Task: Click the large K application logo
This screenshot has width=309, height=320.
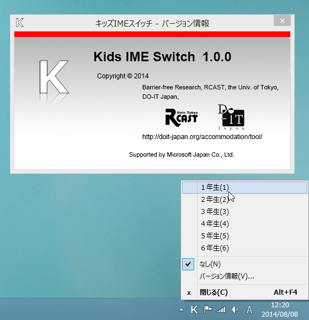Action: click(x=54, y=77)
